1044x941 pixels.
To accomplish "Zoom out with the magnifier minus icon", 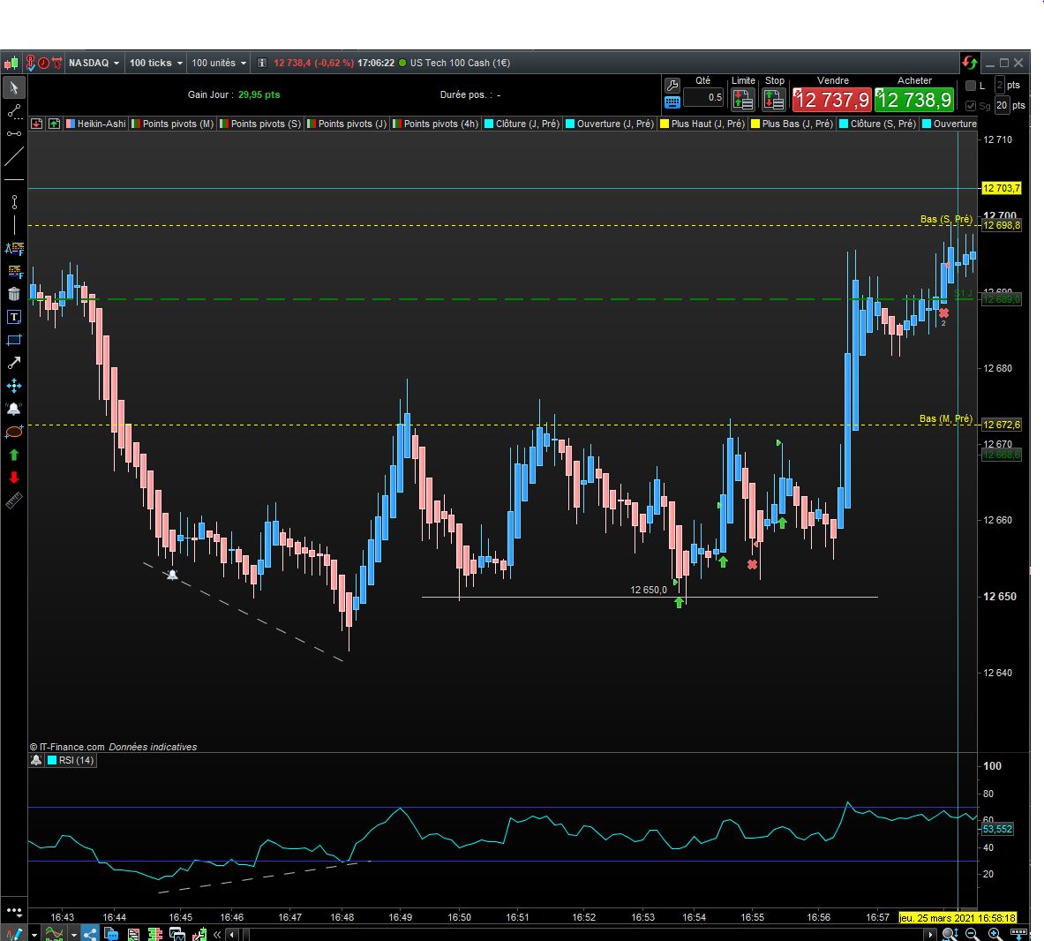I will tap(972, 934).
